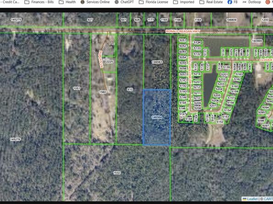Open the Real Estate bookmark folder
This screenshot has height=204, width=273.
click(211, 2)
